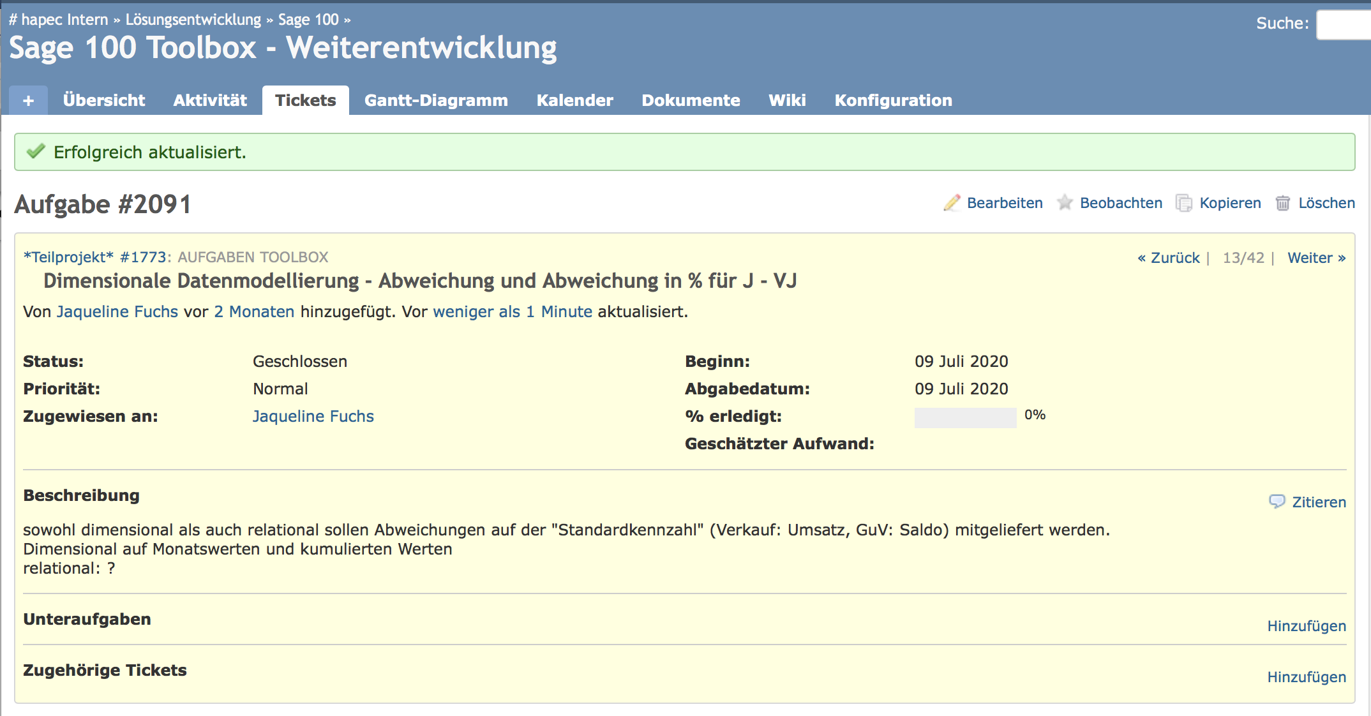Image resolution: width=1371 pixels, height=716 pixels.
Task: Click the star Beobachten icon
Action: coord(1065,203)
